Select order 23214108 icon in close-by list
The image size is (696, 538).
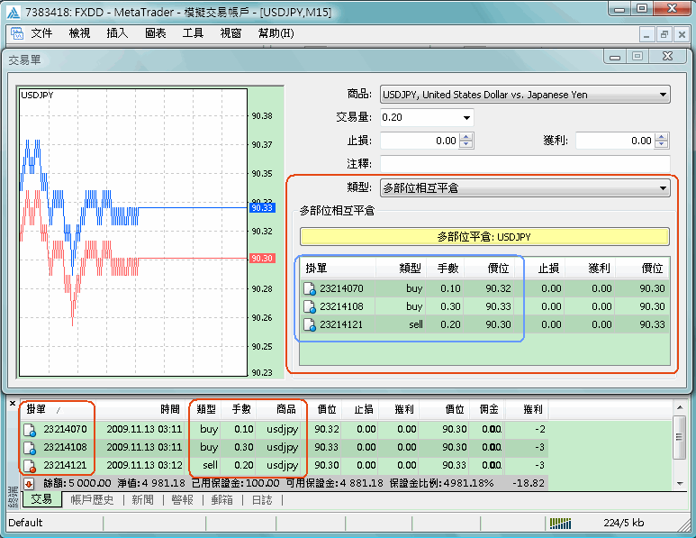(x=310, y=306)
